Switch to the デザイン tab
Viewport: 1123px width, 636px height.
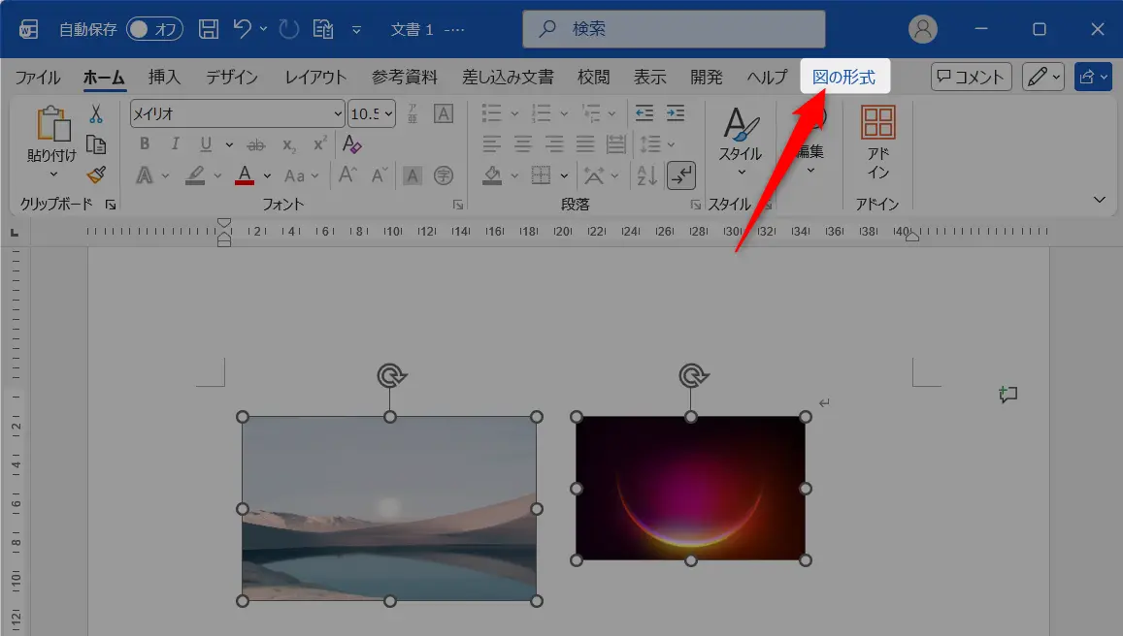[x=231, y=78]
